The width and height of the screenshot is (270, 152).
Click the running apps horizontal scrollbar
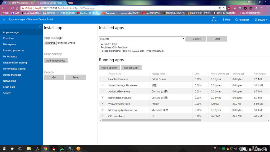click(151, 120)
